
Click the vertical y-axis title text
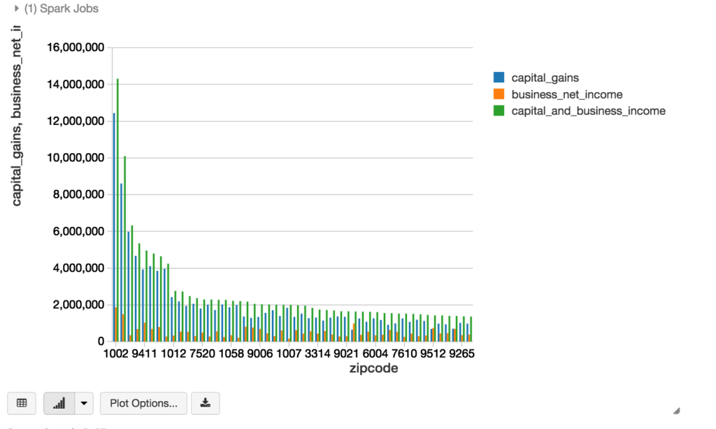[x=17, y=115]
